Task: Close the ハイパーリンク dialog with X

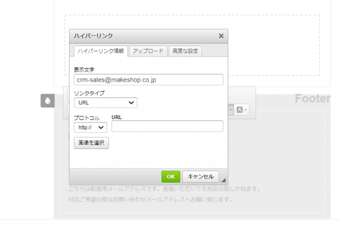Action: 221,36
